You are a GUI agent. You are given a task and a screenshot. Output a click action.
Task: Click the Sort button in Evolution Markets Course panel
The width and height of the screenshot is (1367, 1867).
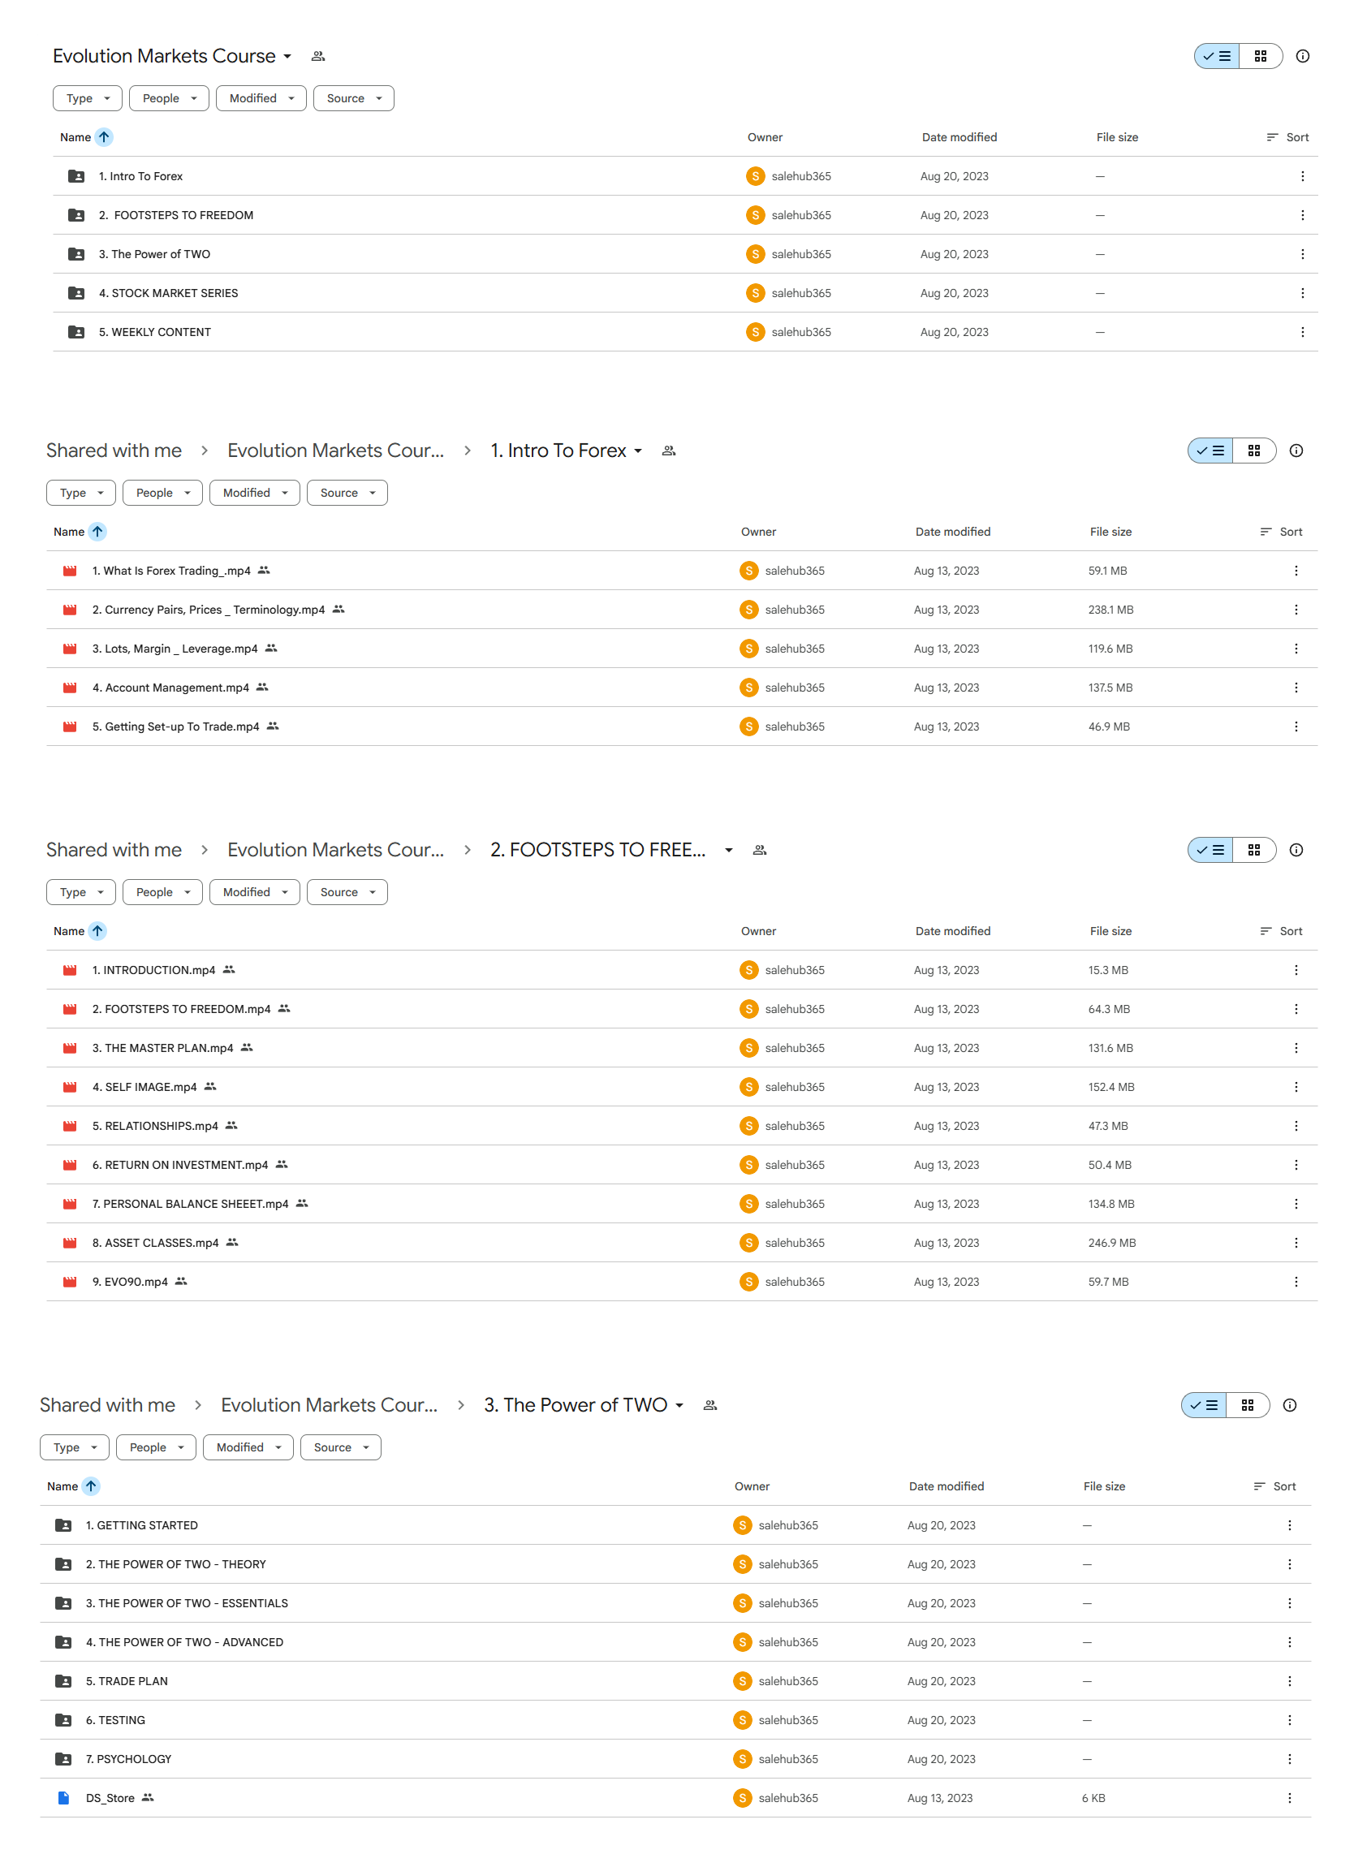click(1287, 137)
